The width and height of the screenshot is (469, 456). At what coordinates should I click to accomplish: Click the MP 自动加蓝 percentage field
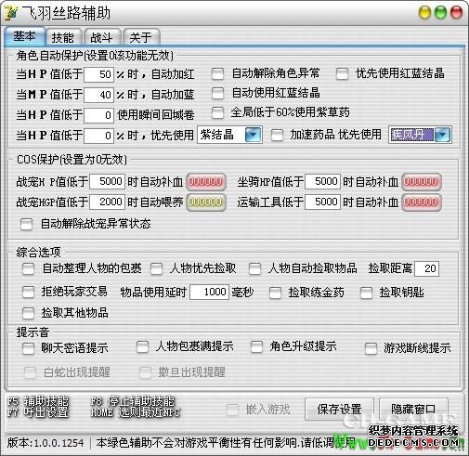point(98,95)
